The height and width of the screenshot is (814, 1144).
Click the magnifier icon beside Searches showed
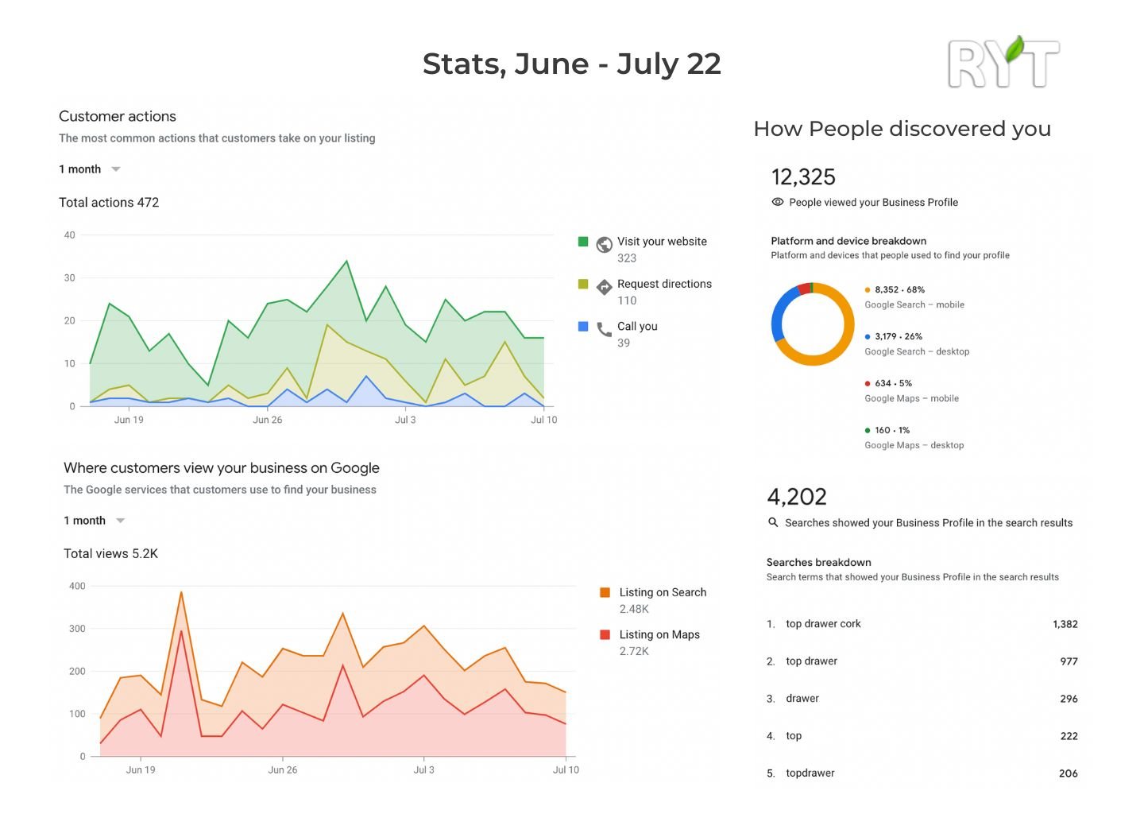(773, 522)
